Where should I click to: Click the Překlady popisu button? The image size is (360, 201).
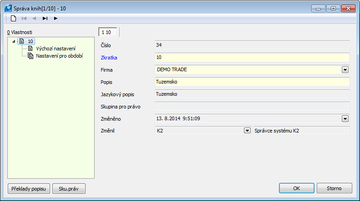(x=29, y=189)
